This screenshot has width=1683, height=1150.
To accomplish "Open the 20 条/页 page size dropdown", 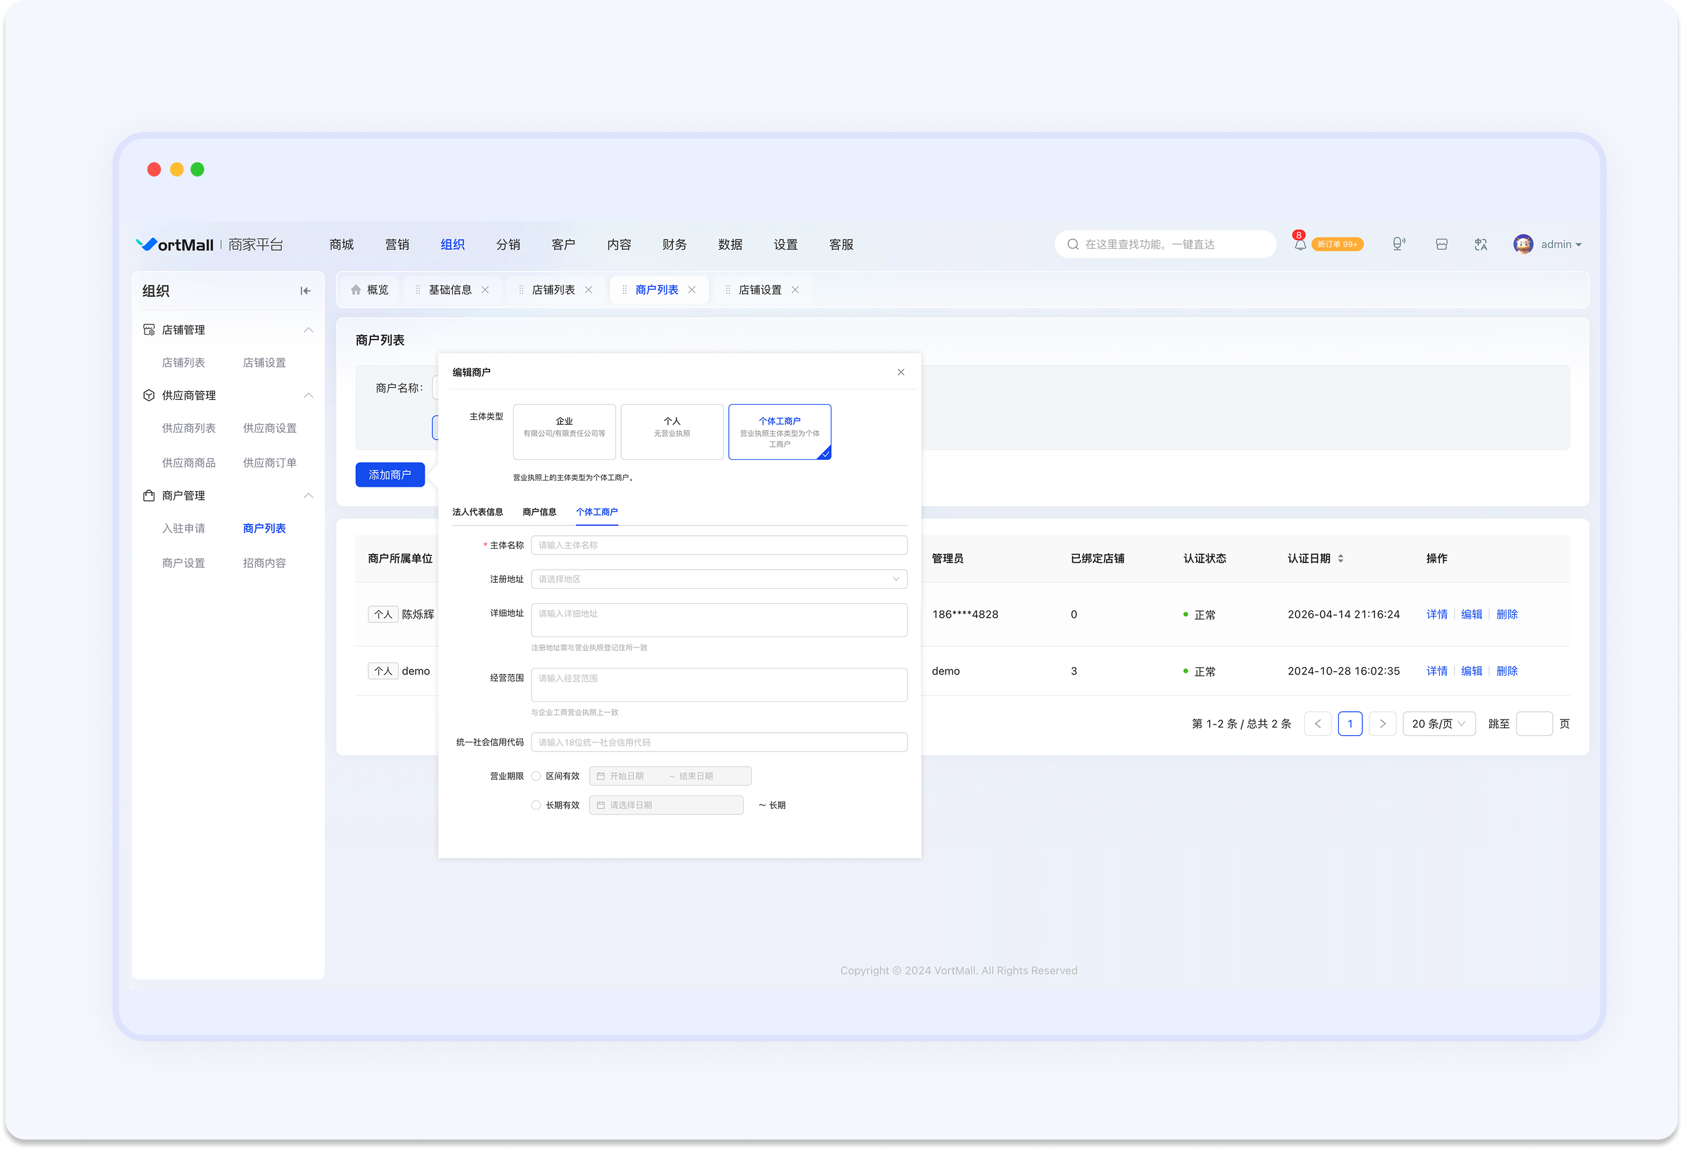I will tap(1439, 724).
